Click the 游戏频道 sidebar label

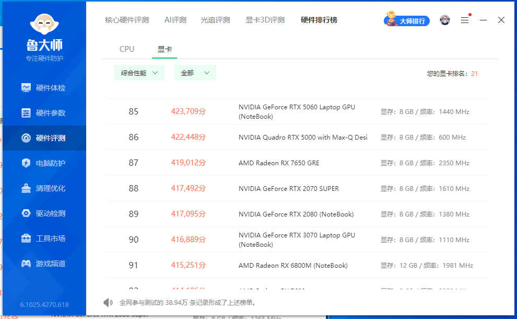pos(51,264)
